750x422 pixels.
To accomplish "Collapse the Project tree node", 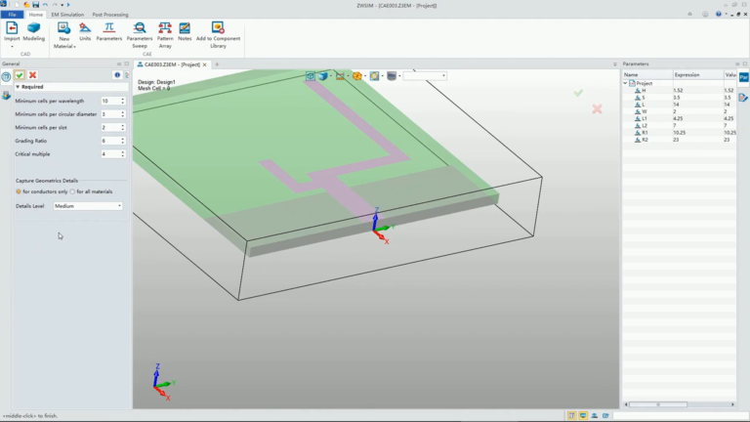I will (x=626, y=83).
